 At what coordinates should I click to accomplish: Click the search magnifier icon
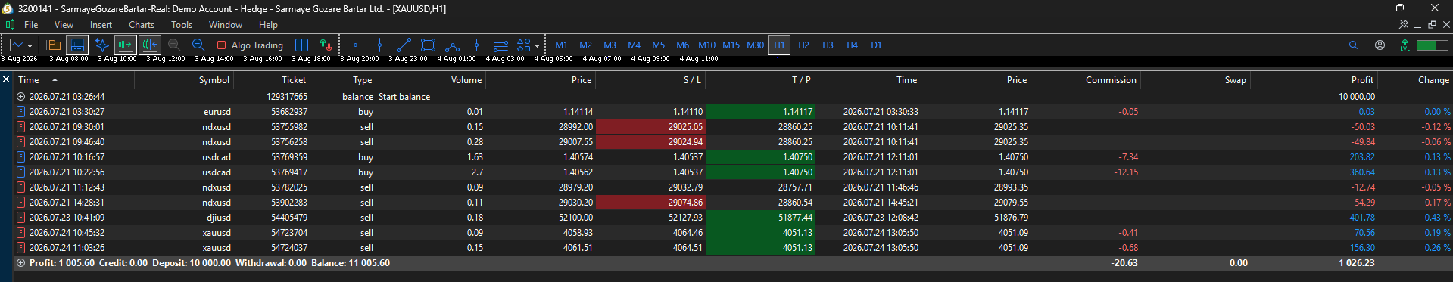coord(1353,45)
